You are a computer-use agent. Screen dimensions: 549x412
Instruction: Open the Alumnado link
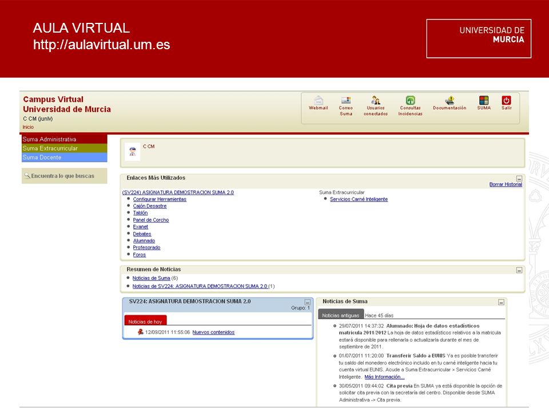[144, 241]
